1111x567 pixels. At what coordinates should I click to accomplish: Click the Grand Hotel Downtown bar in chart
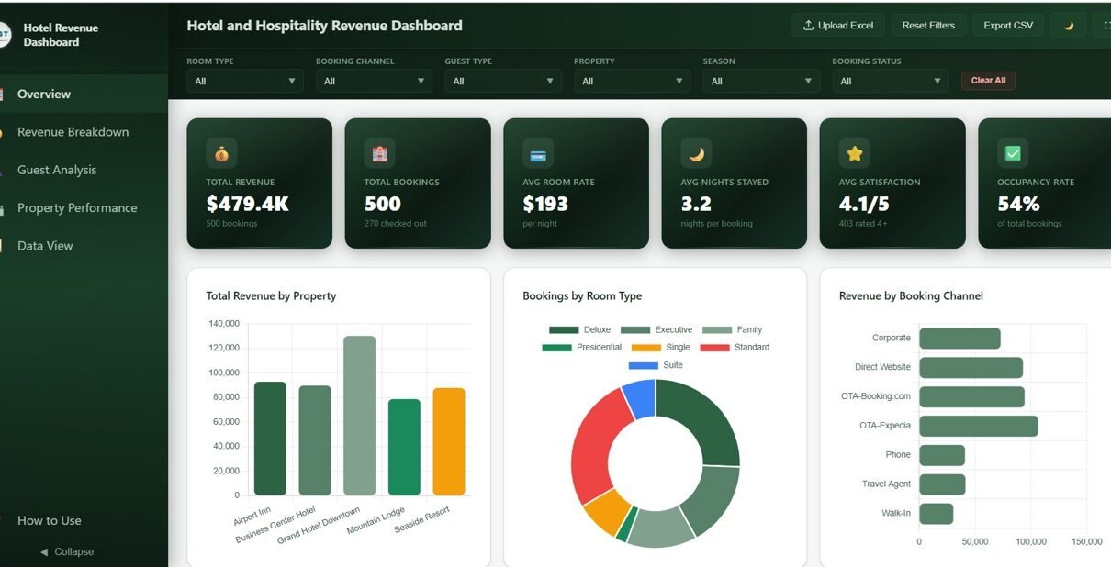coord(359,416)
